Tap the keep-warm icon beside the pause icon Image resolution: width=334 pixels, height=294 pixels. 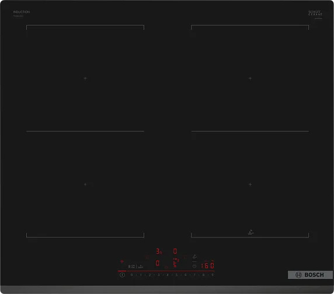click(x=133, y=266)
